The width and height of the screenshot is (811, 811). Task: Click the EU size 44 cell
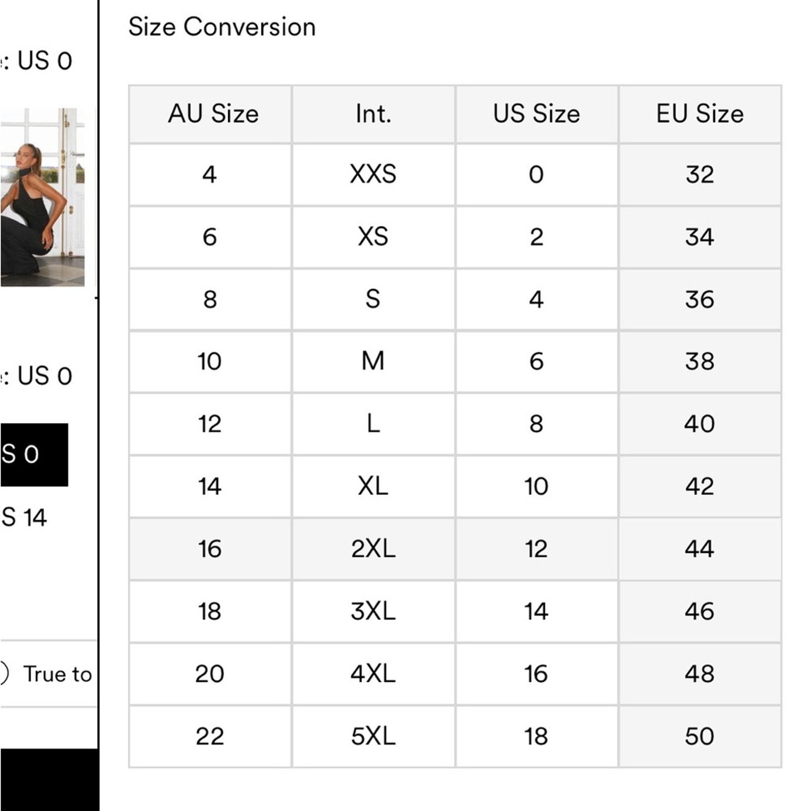tap(700, 549)
